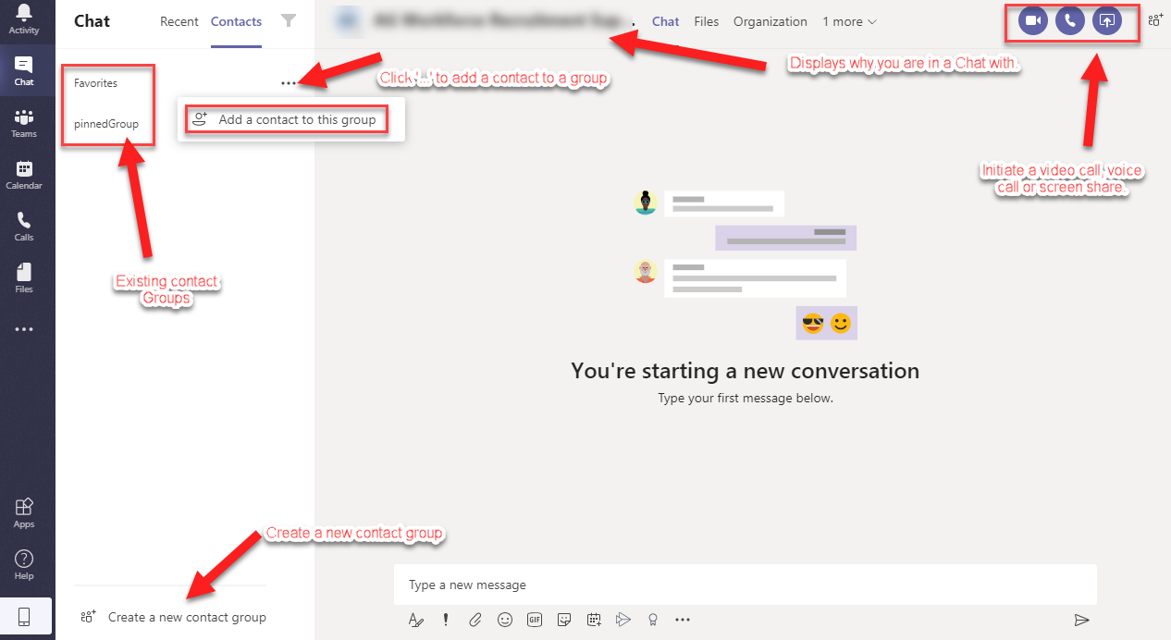
Task: Open the GIF picker
Action: (535, 620)
